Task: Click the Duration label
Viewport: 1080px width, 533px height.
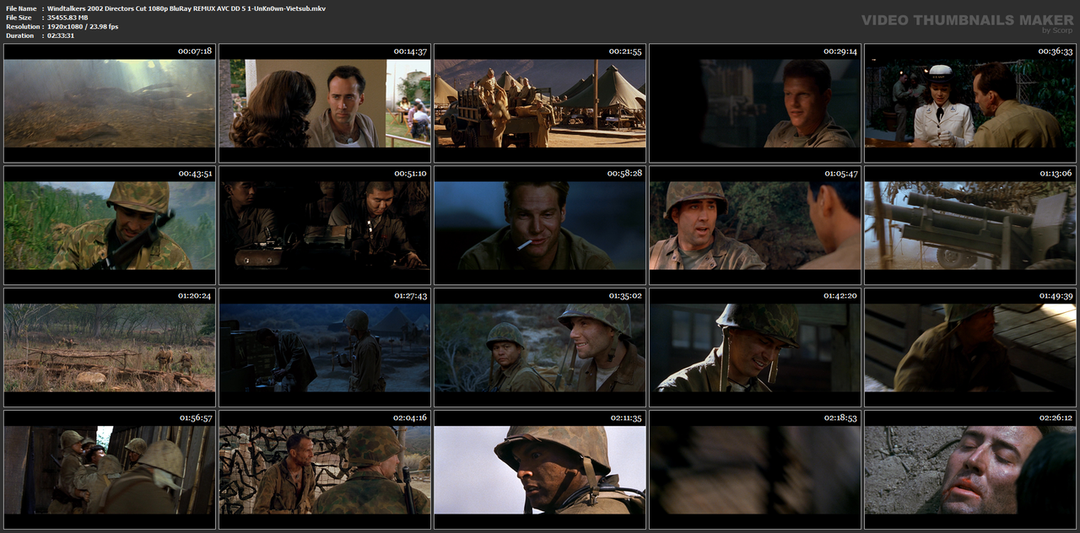Action: click(x=19, y=36)
